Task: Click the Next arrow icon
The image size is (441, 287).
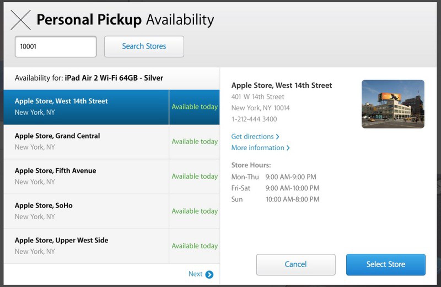Action: [x=210, y=274]
